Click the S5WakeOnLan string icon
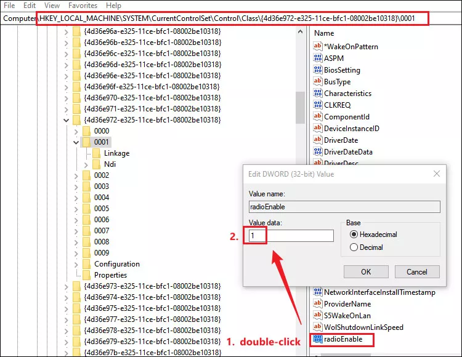 coord(318,316)
